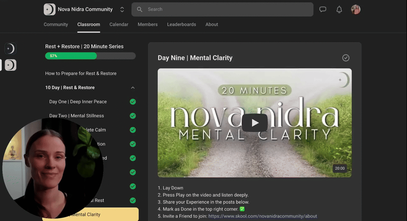Toggle Day Two completion checkmark
The height and width of the screenshot is (221, 407).
tap(133, 116)
